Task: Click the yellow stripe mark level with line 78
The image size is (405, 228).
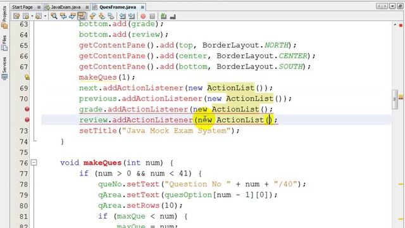Action: click(x=401, y=184)
